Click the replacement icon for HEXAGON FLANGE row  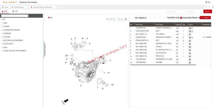click(192, 38)
